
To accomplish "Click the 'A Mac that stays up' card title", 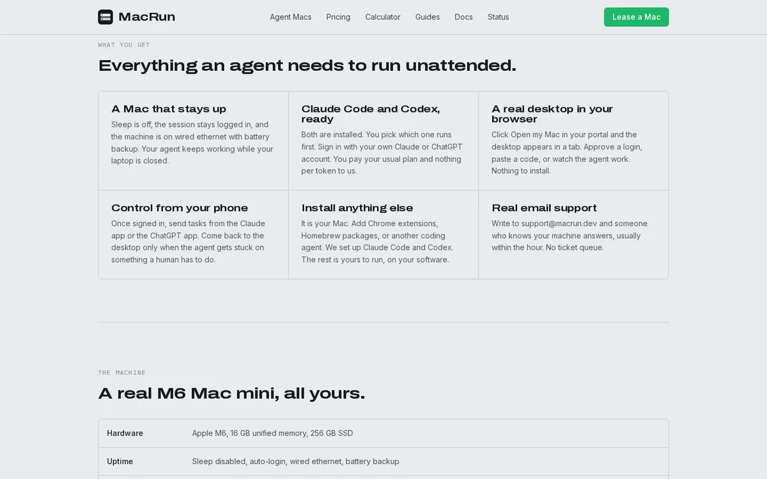I will [169, 109].
